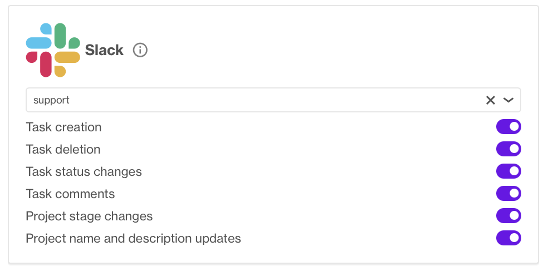This screenshot has height=276, width=548.
Task: Turn off Task deletion toggle
Action: pos(508,149)
